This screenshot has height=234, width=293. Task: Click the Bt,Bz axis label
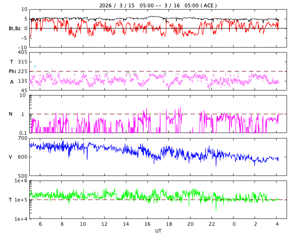coord(15,28)
